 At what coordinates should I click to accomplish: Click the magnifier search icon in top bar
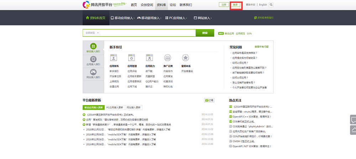point(271,5)
